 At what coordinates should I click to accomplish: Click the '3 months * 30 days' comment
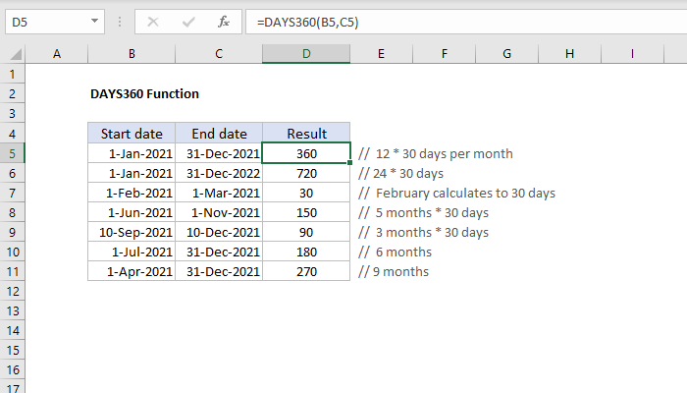tap(423, 233)
